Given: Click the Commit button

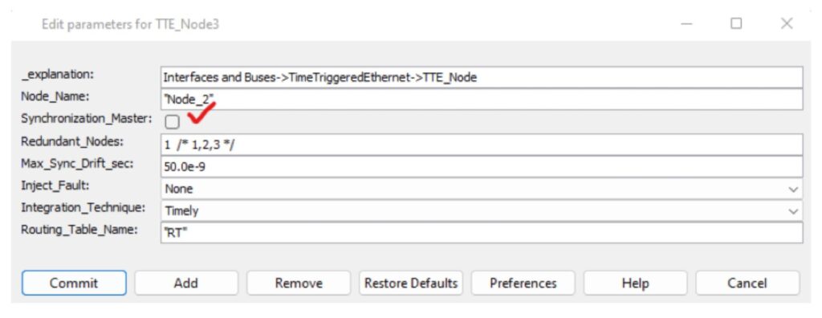Looking at the screenshot, I should point(74,283).
